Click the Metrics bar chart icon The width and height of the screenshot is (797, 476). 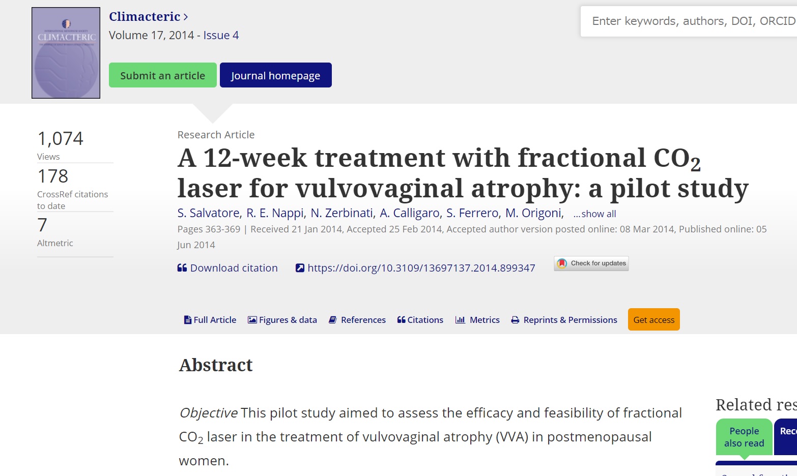pos(460,320)
